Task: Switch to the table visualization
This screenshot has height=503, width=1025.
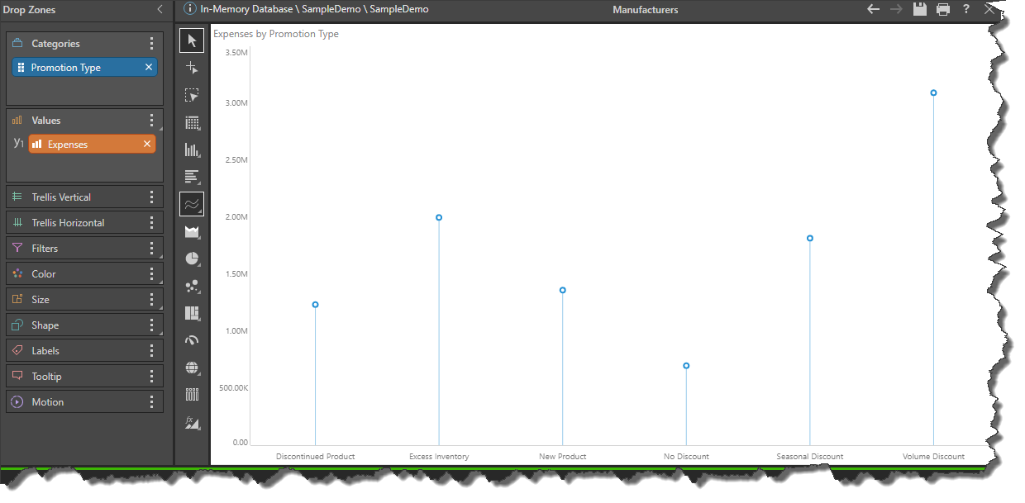Action: 191,122
